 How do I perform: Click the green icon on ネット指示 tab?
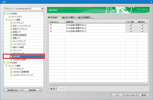click(x=63, y=17)
